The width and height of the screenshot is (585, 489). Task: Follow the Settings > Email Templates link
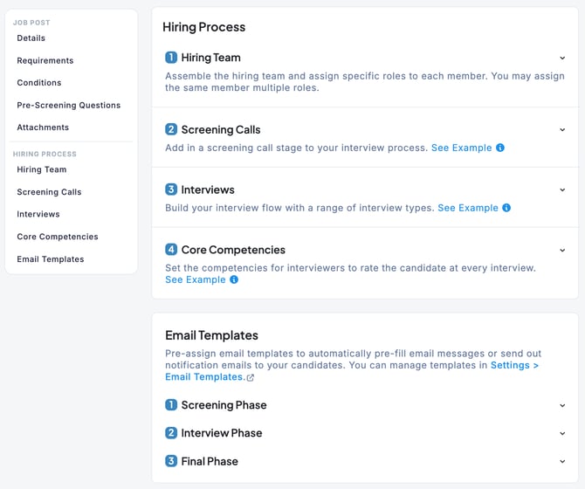514,365
